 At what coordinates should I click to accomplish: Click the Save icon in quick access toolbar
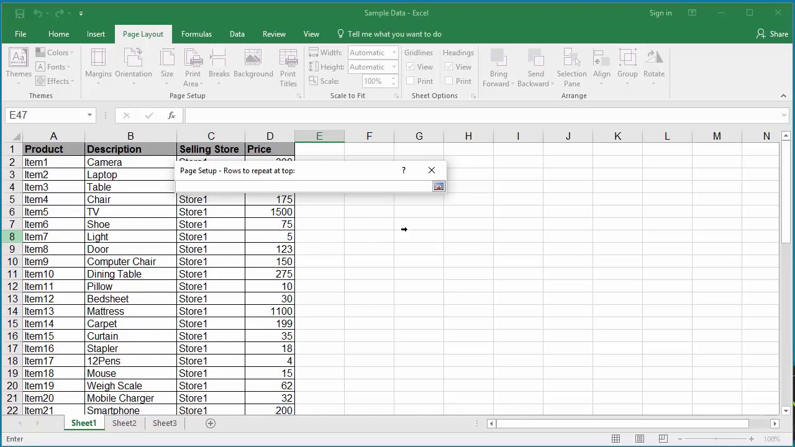pyautogui.click(x=19, y=13)
